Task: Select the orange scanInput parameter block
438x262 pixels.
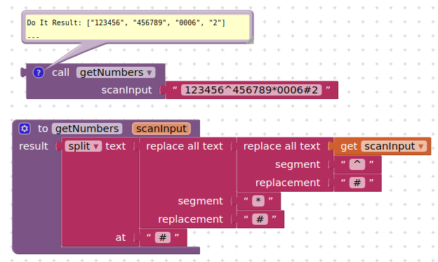Action: click(161, 129)
